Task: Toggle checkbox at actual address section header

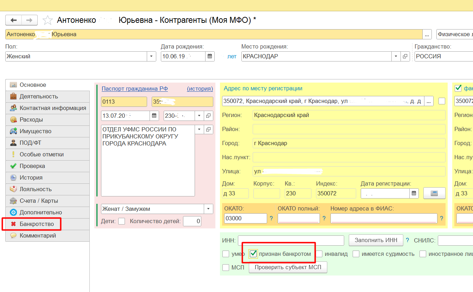Action: click(x=458, y=88)
